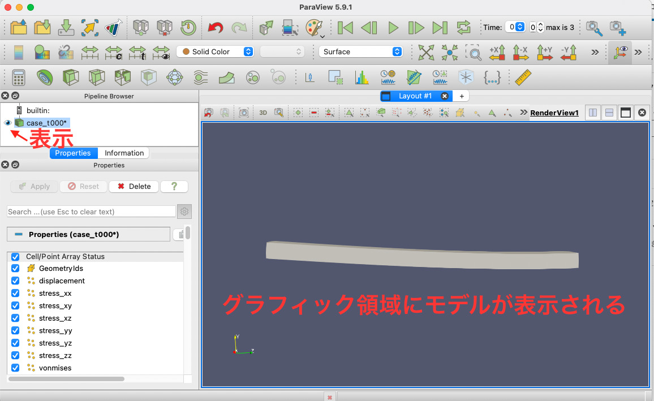Launch the Ruler measurement tool
Viewport: 654px width, 401px height.
coord(522,77)
